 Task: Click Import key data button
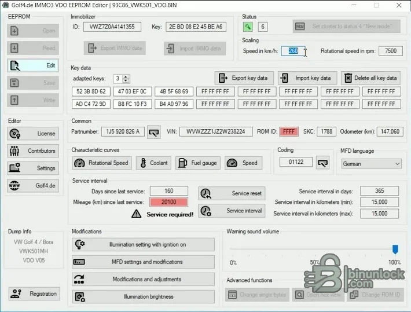pyautogui.click(x=307, y=78)
